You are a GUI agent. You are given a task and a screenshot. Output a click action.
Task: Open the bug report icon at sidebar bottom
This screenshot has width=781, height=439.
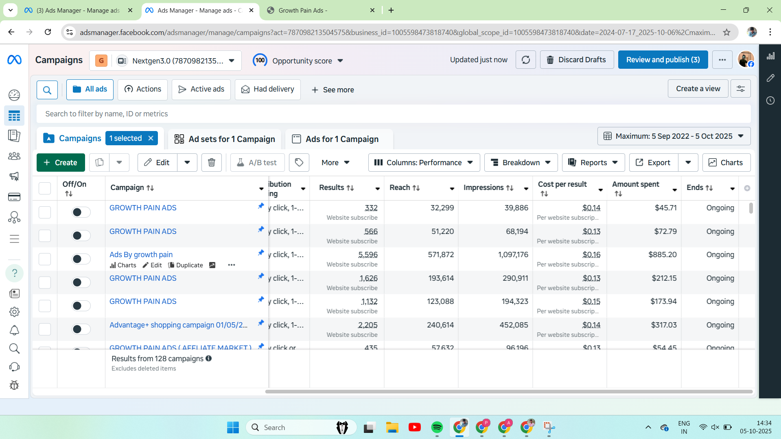tap(14, 385)
